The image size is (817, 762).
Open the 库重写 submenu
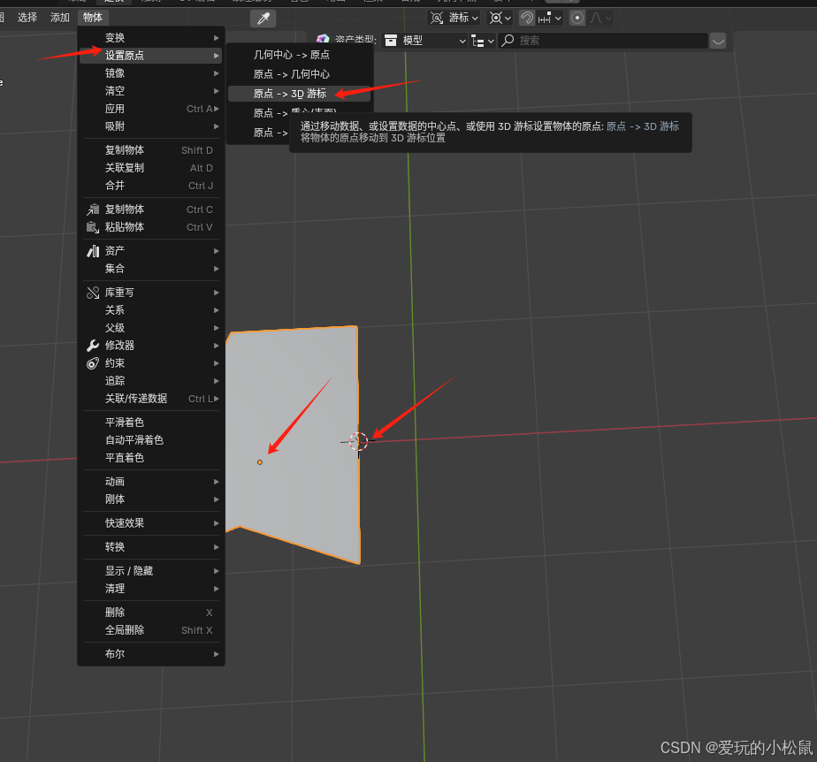pyautogui.click(x=151, y=293)
